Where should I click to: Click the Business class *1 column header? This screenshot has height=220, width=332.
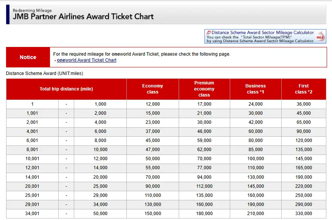256,89
